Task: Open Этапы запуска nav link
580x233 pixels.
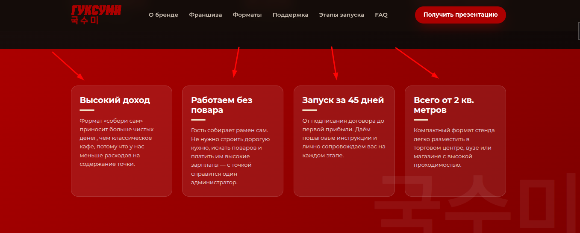Action: click(342, 15)
